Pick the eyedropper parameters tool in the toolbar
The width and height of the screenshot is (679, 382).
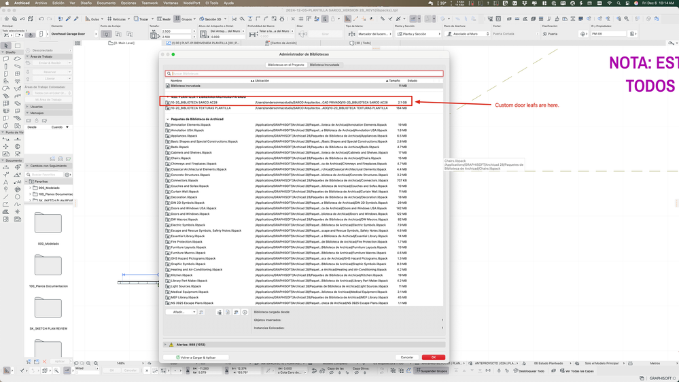(68, 19)
